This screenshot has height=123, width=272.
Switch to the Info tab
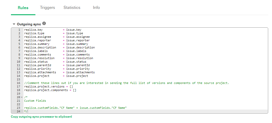click(x=96, y=8)
